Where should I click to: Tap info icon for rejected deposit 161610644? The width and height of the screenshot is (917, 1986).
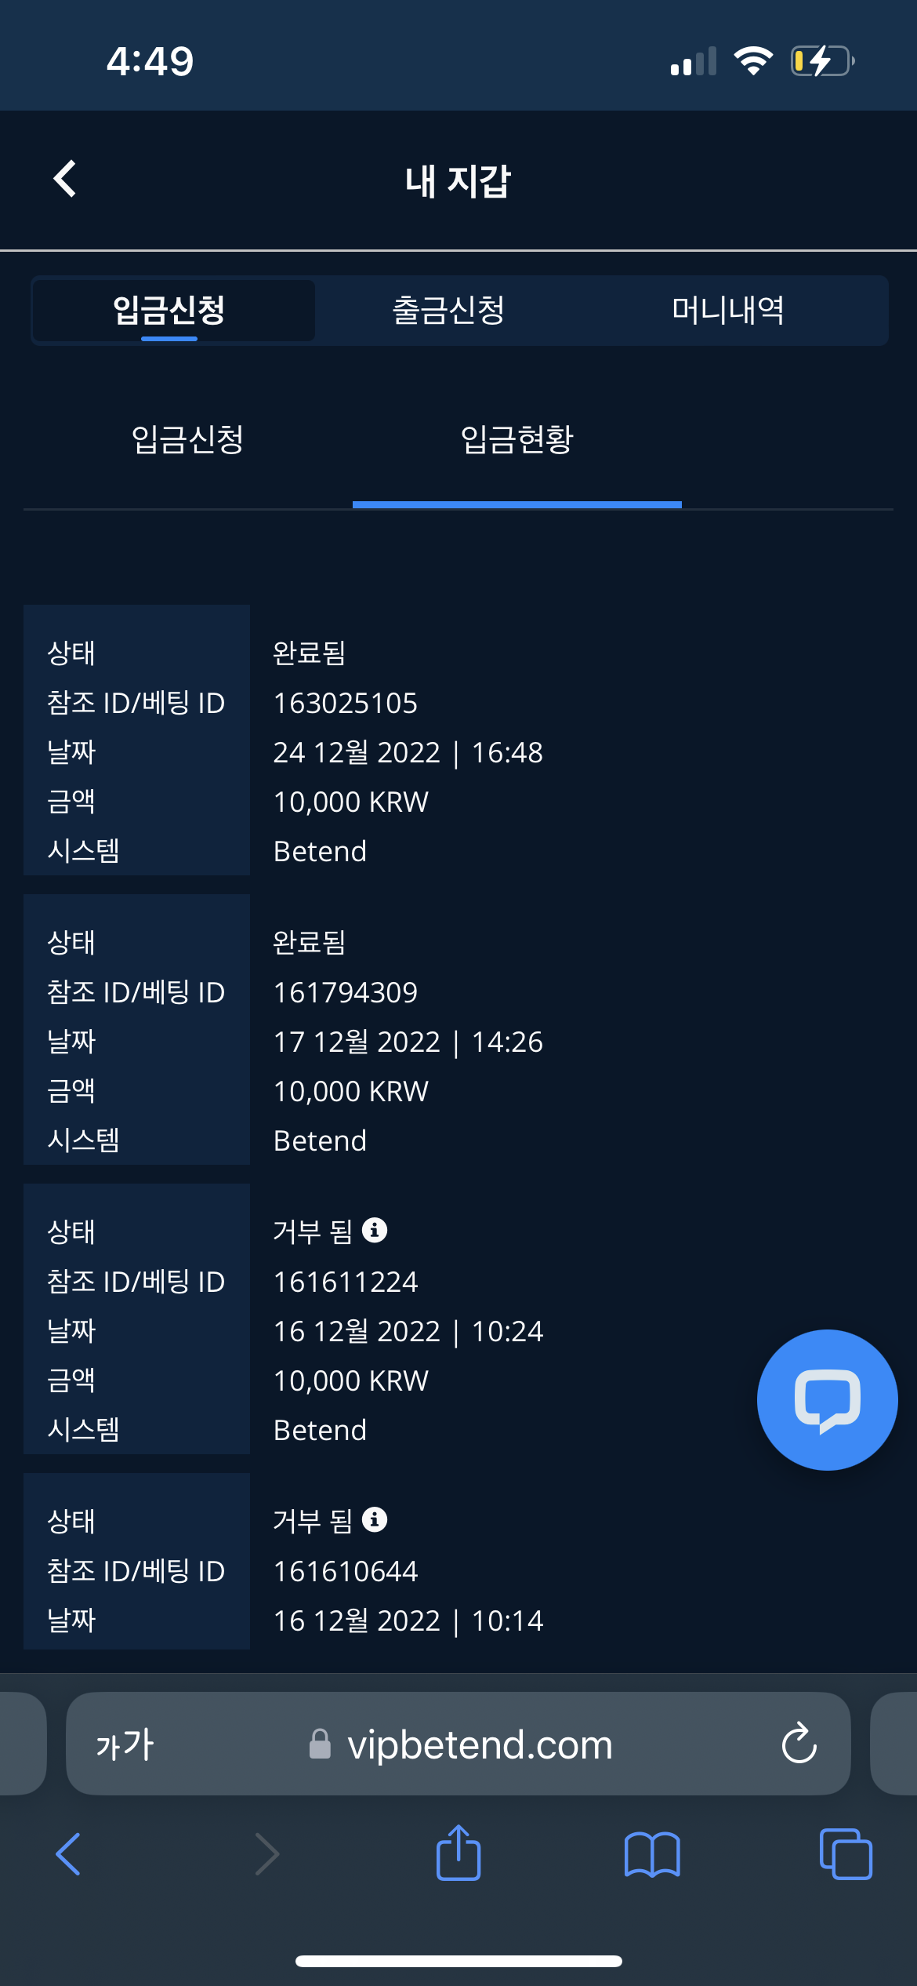[x=375, y=1519]
